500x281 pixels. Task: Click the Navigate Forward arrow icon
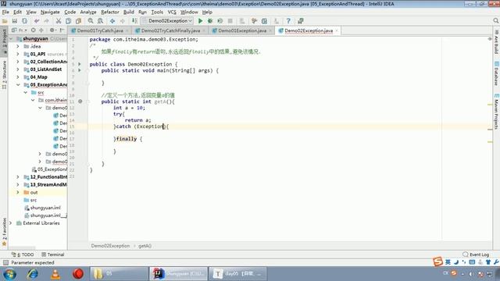click(123, 21)
